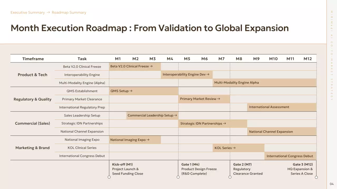Select the International Congress Debut bar
The image size is (337, 189).
290,156
